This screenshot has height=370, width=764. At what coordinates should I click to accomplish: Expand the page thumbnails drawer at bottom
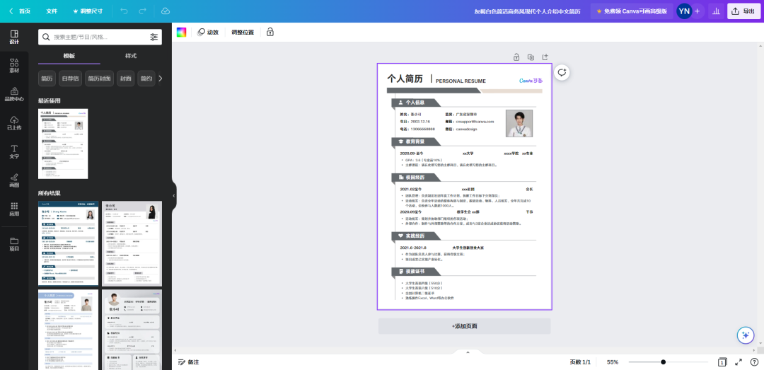click(x=467, y=352)
